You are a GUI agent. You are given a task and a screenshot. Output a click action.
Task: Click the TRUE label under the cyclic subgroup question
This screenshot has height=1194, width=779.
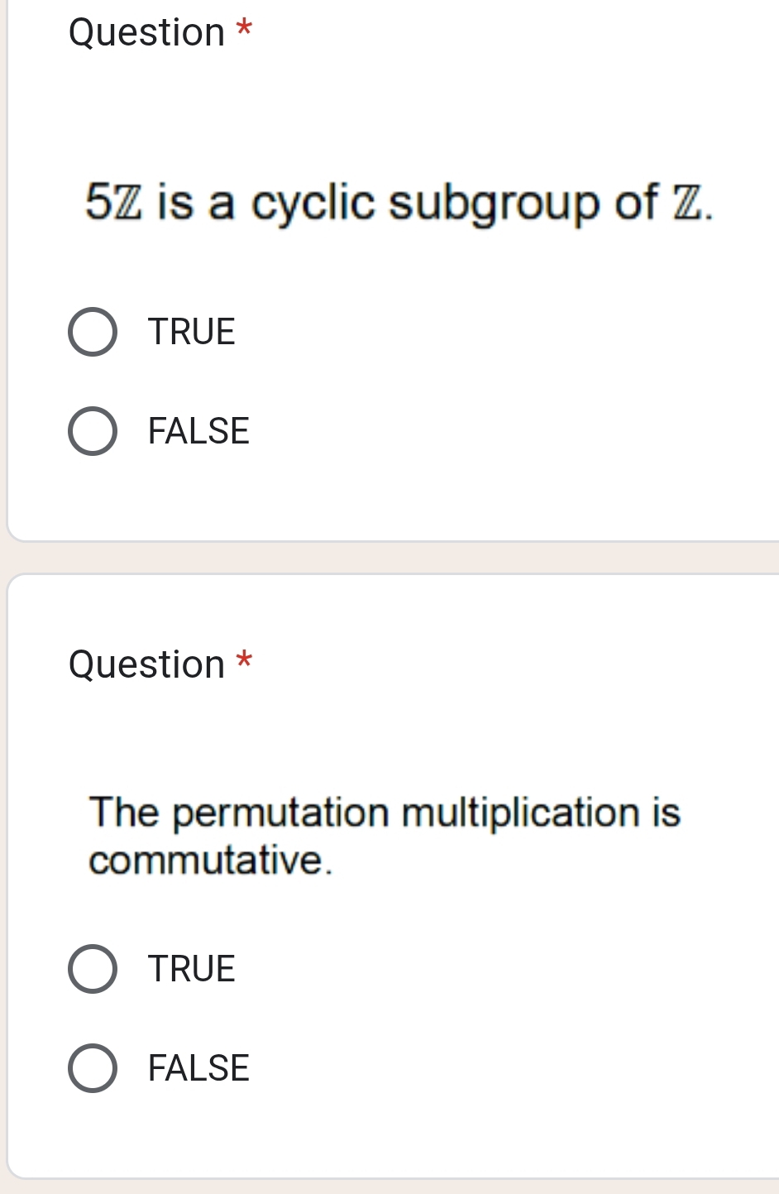click(192, 332)
